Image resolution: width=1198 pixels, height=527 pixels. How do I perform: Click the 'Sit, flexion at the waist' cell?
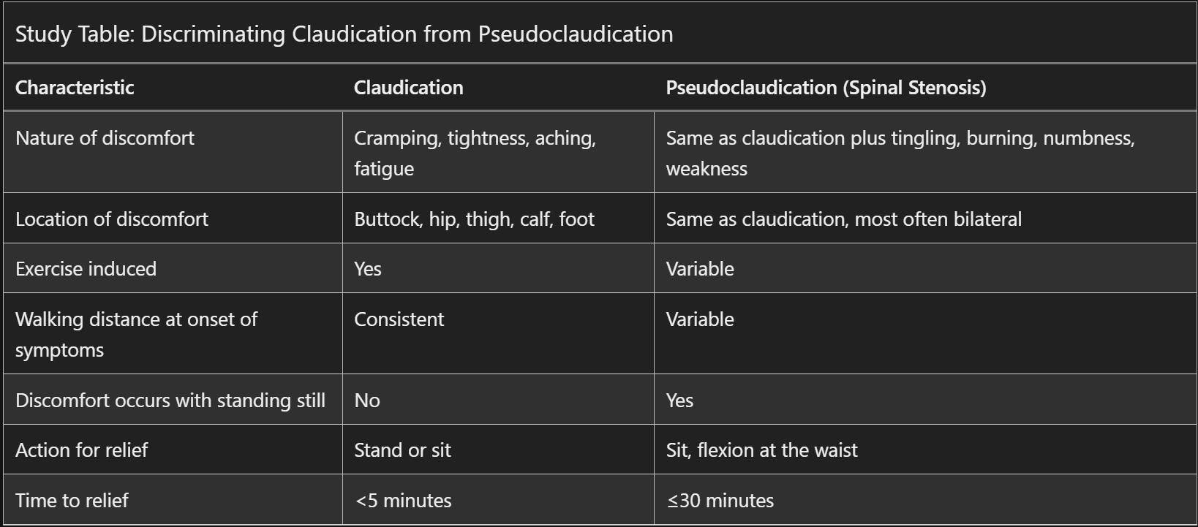coord(761,450)
